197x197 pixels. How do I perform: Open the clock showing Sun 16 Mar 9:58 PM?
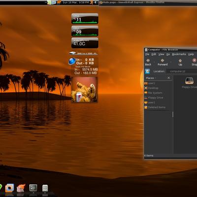pos(76,2)
